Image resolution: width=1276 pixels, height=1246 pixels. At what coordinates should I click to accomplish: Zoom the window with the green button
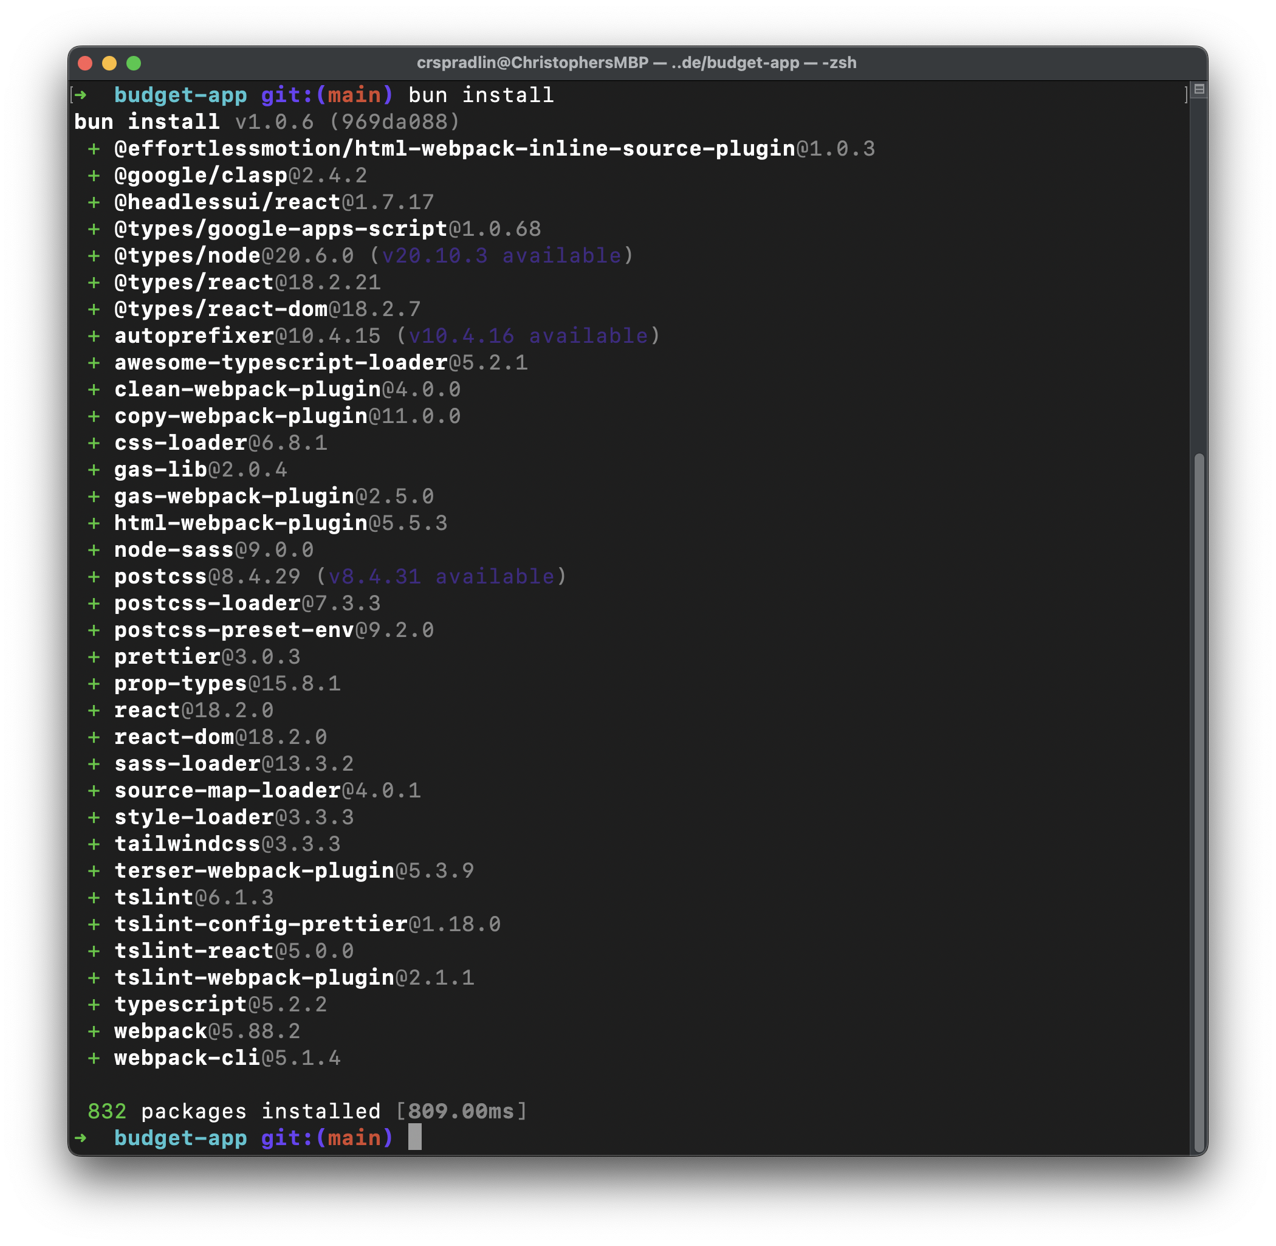(x=134, y=63)
